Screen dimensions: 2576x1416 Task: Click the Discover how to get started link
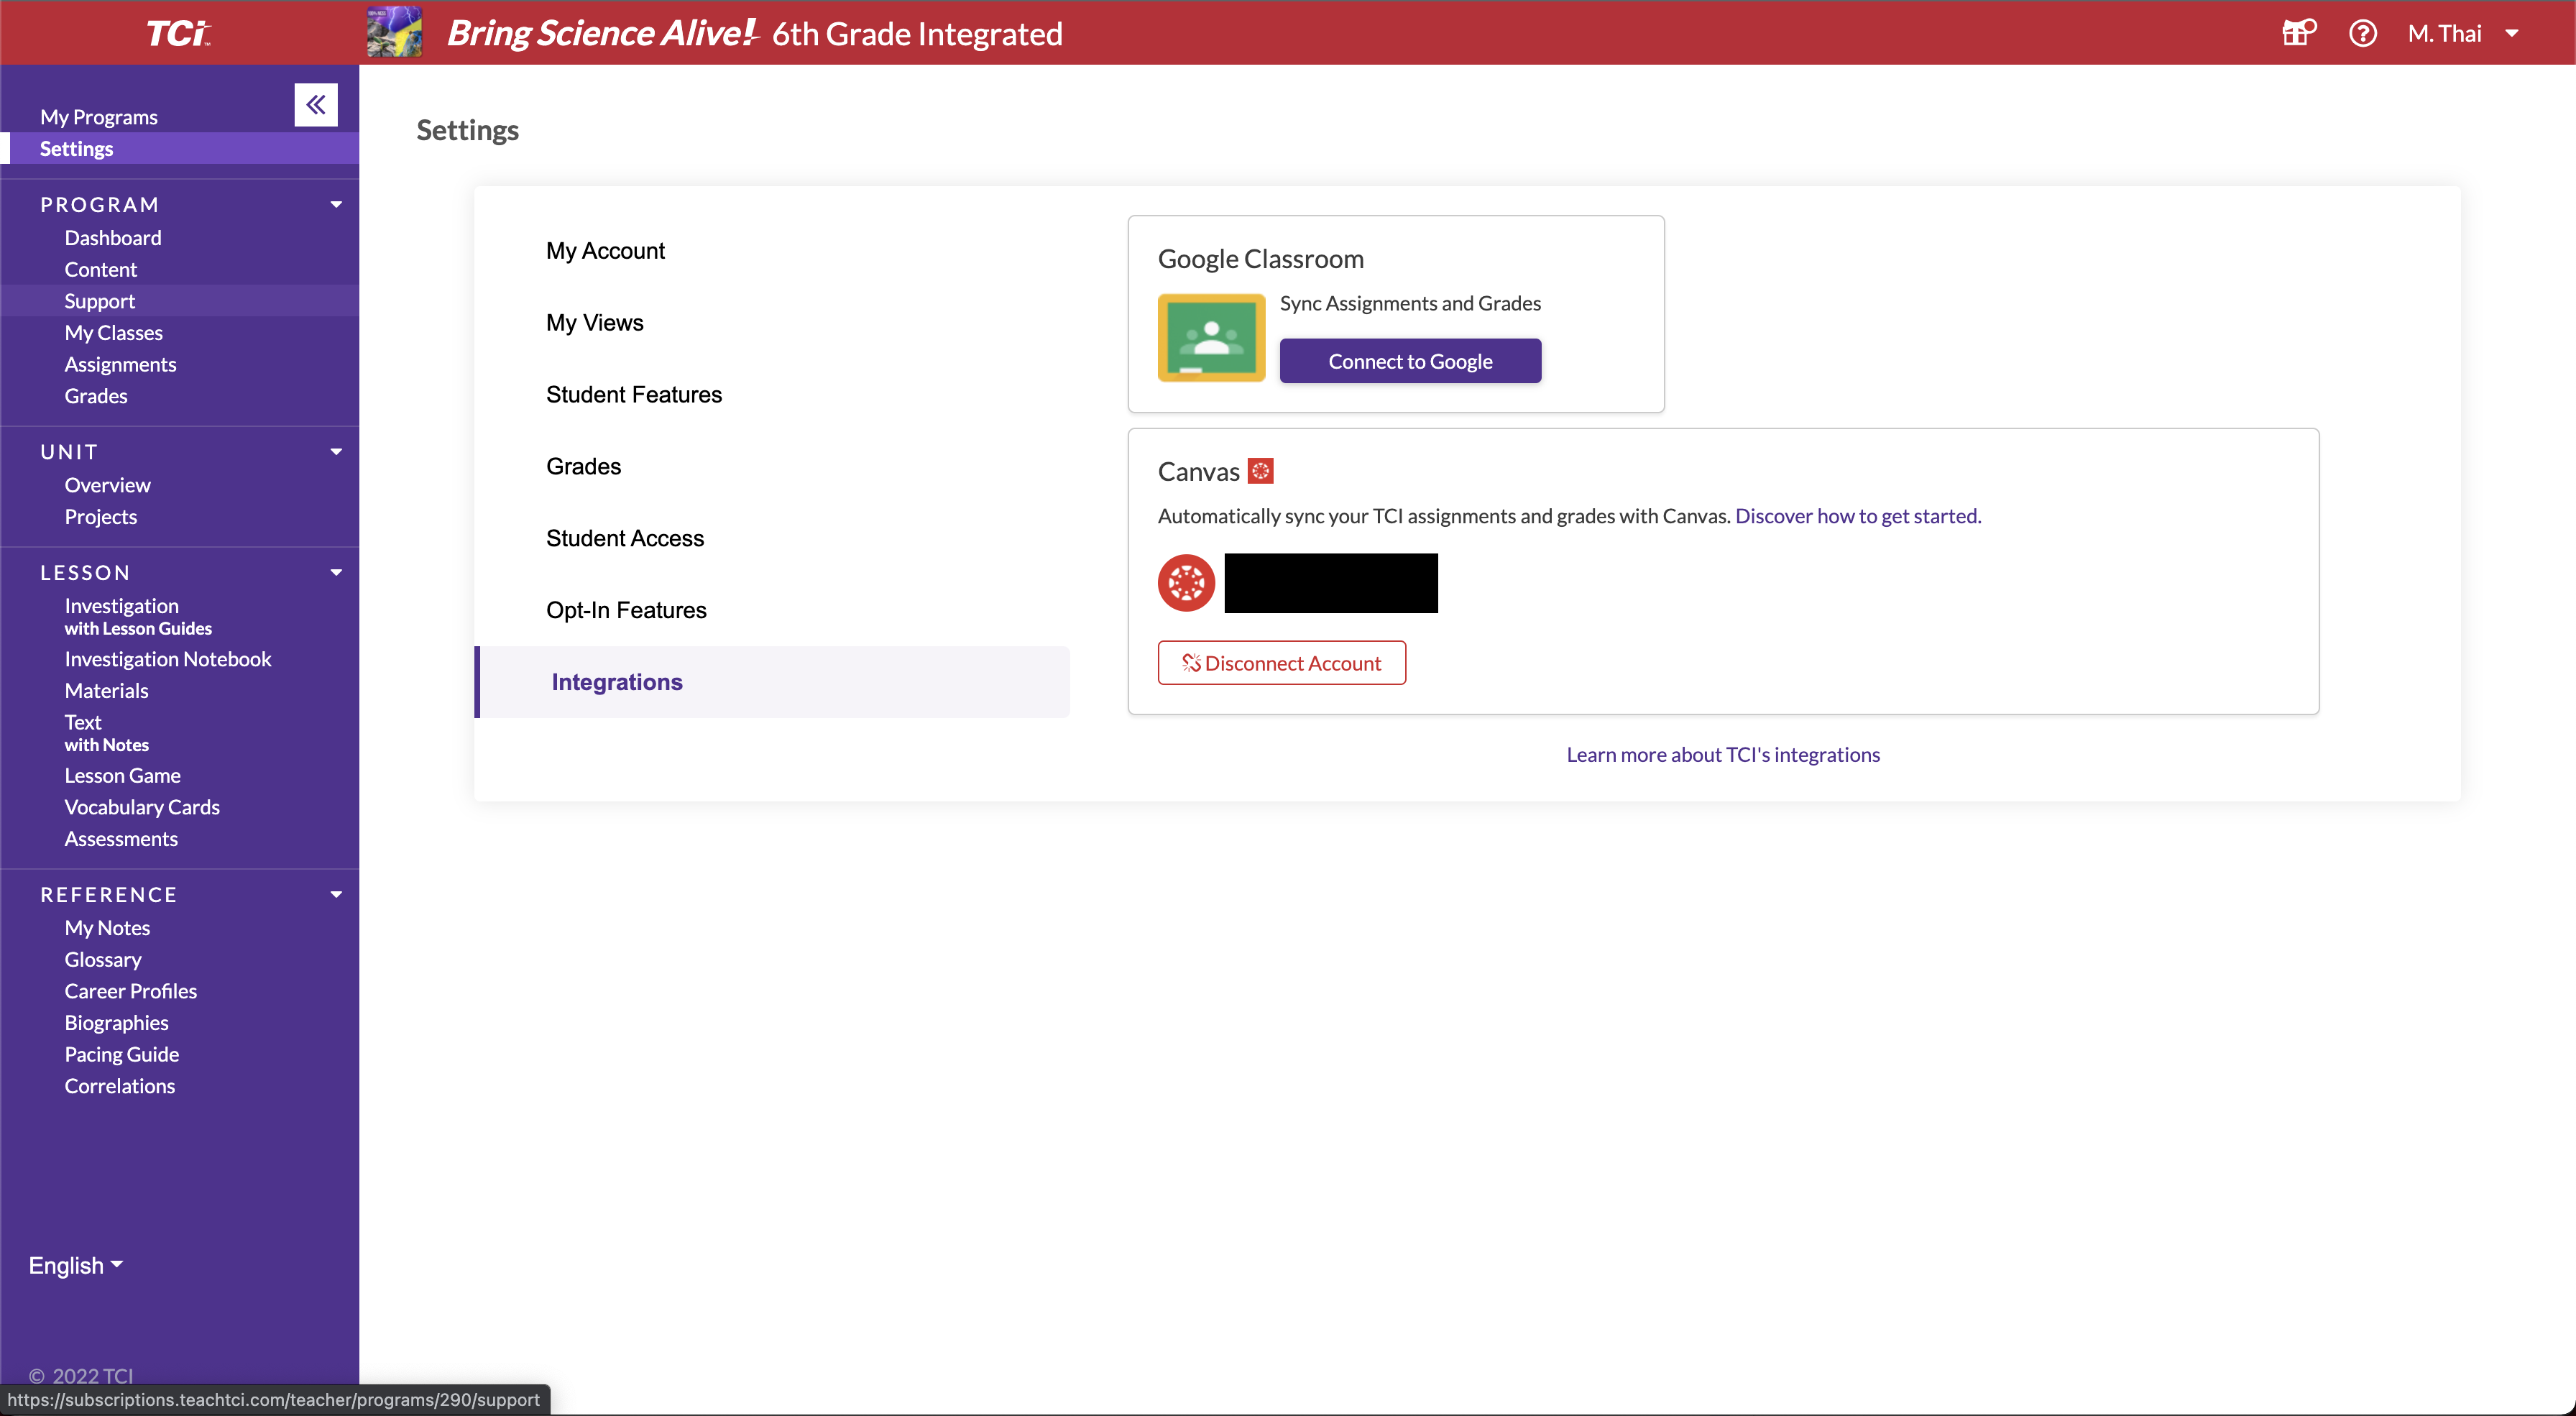(x=1857, y=516)
